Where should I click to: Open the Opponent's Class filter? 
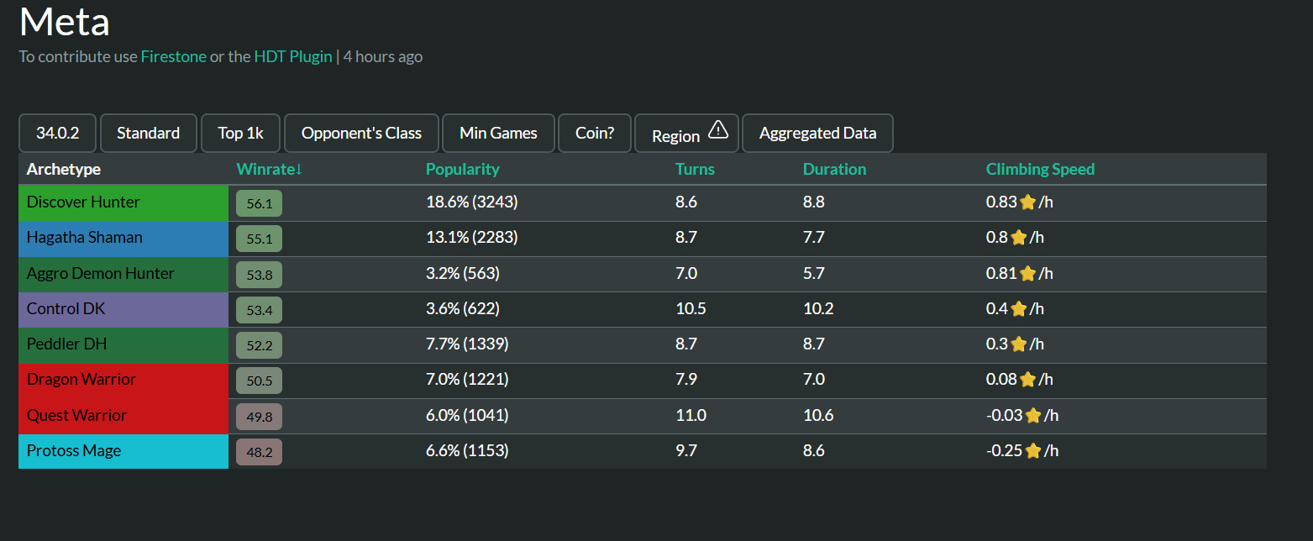(x=361, y=133)
